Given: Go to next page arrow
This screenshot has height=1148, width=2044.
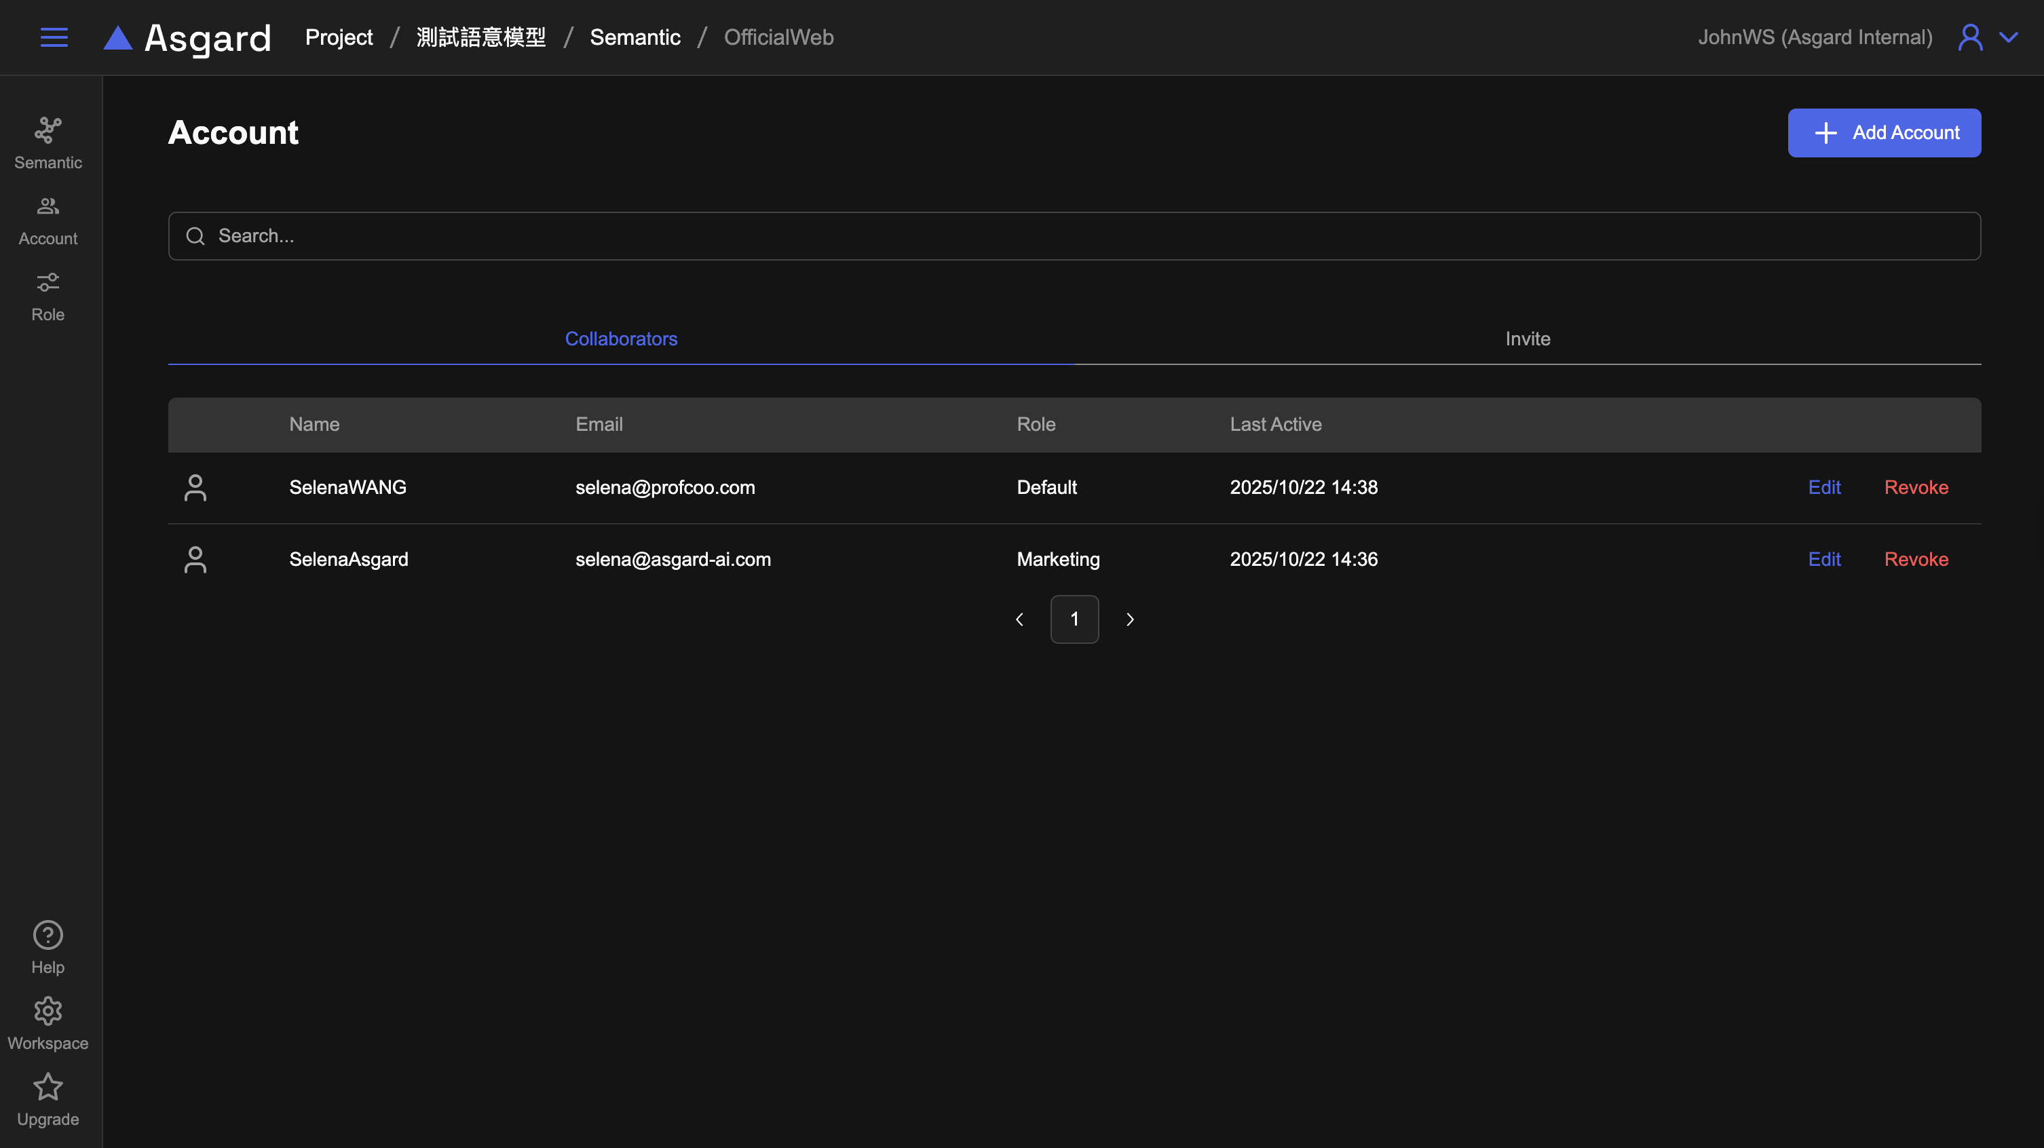Looking at the screenshot, I should (1130, 619).
